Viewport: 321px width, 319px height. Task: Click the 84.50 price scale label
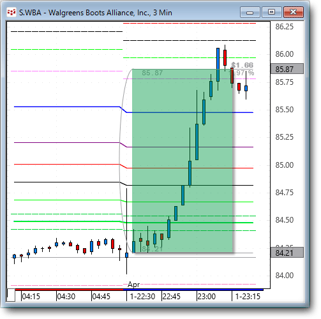pyautogui.click(x=285, y=219)
